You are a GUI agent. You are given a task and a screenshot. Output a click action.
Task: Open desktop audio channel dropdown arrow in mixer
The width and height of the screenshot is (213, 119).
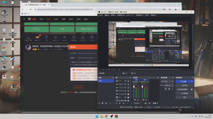coord(140,82)
